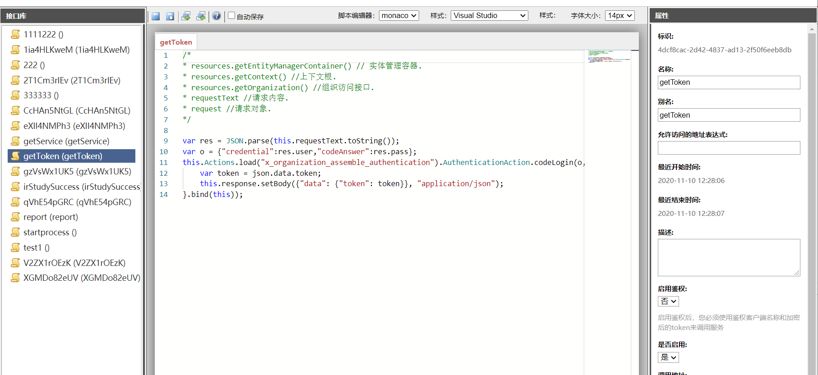The image size is (818, 375).
Task: Click the script icon beside 1111222 ()
Action: click(15, 34)
